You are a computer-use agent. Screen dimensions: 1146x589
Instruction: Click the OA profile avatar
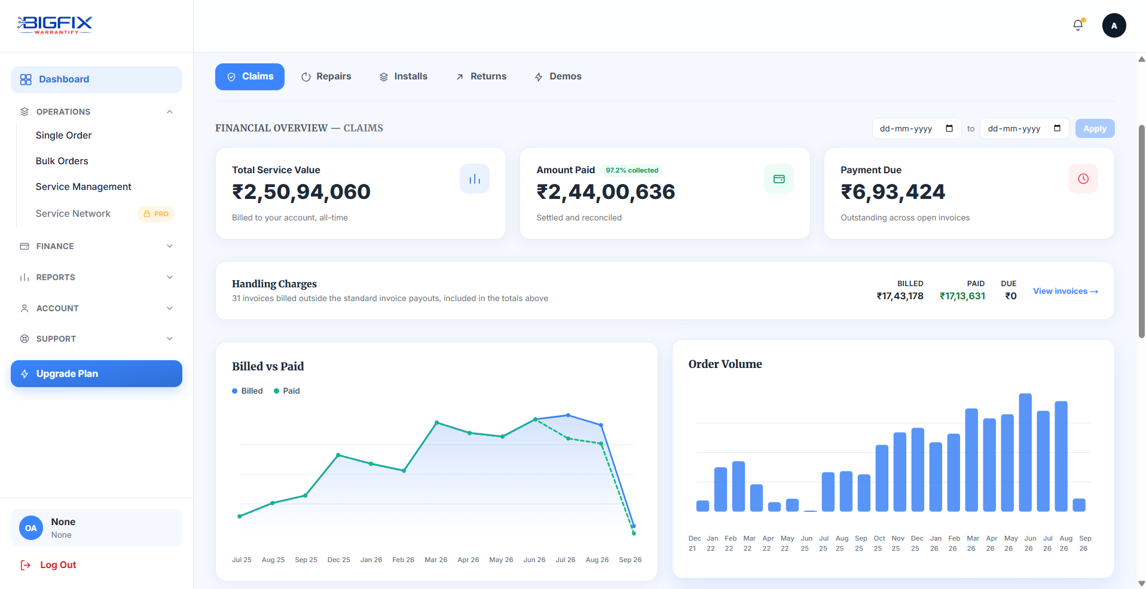(31, 528)
